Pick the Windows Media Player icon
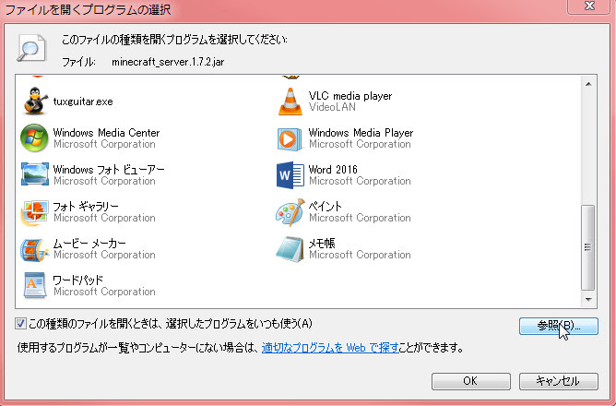 pyautogui.click(x=290, y=138)
